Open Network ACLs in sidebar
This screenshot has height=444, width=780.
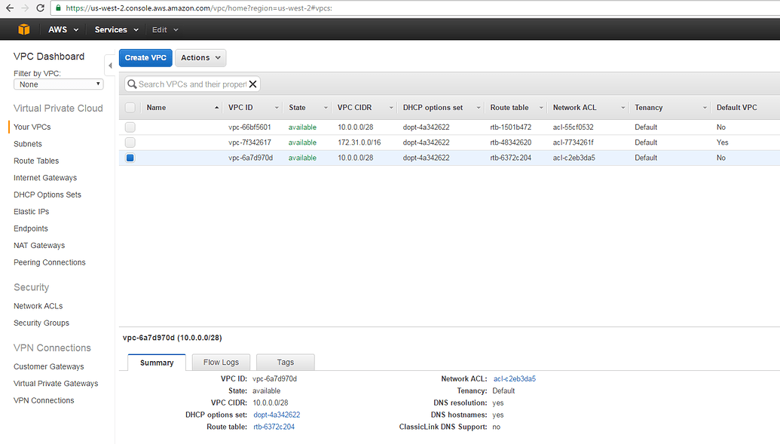click(x=38, y=306)
